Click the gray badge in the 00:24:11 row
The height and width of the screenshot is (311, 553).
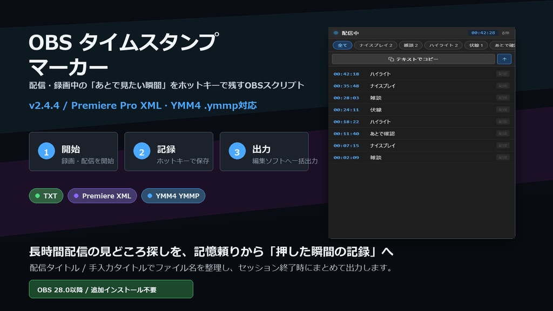(x=503, y=110)
